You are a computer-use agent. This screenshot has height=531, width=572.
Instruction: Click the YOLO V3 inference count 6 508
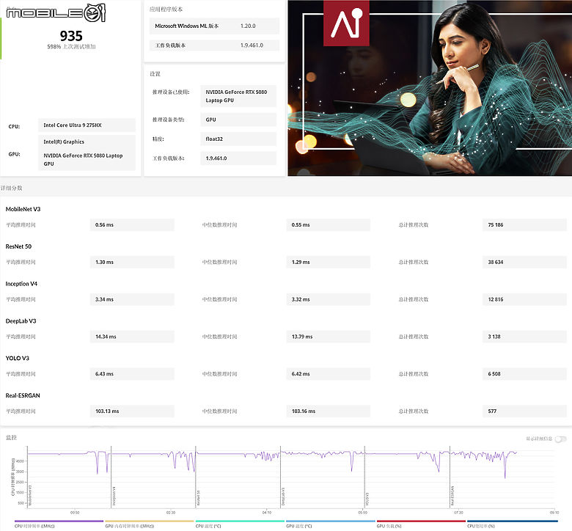(524, 374)
